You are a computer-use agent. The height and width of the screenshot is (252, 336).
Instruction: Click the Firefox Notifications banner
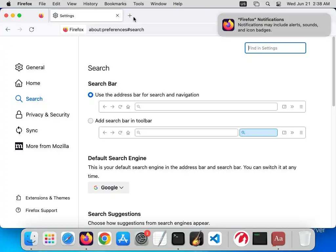click(x=274, y=25)
